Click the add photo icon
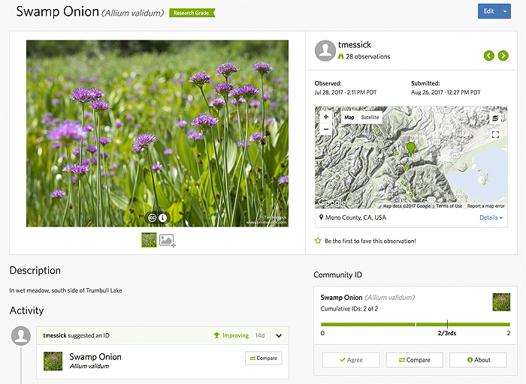Image resolution: width=526 pixels, height=384 pixels. click(x=167, y=240)
